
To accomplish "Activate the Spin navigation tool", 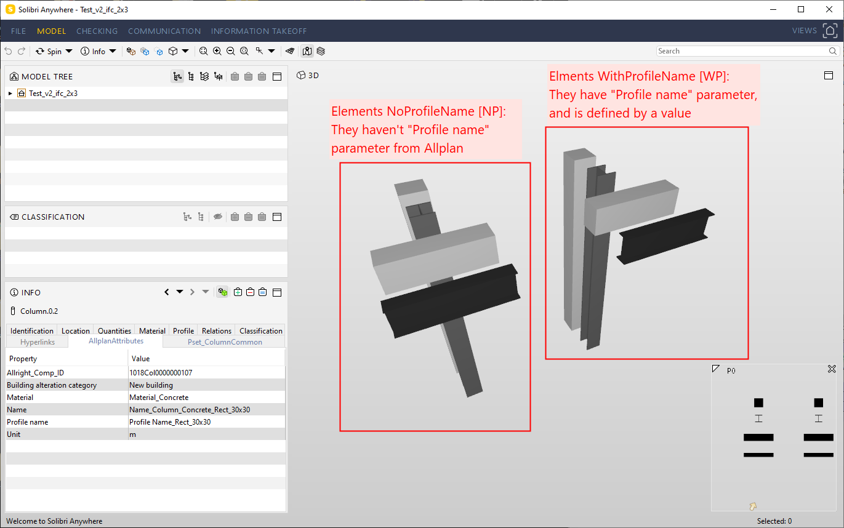I will 49,51.
